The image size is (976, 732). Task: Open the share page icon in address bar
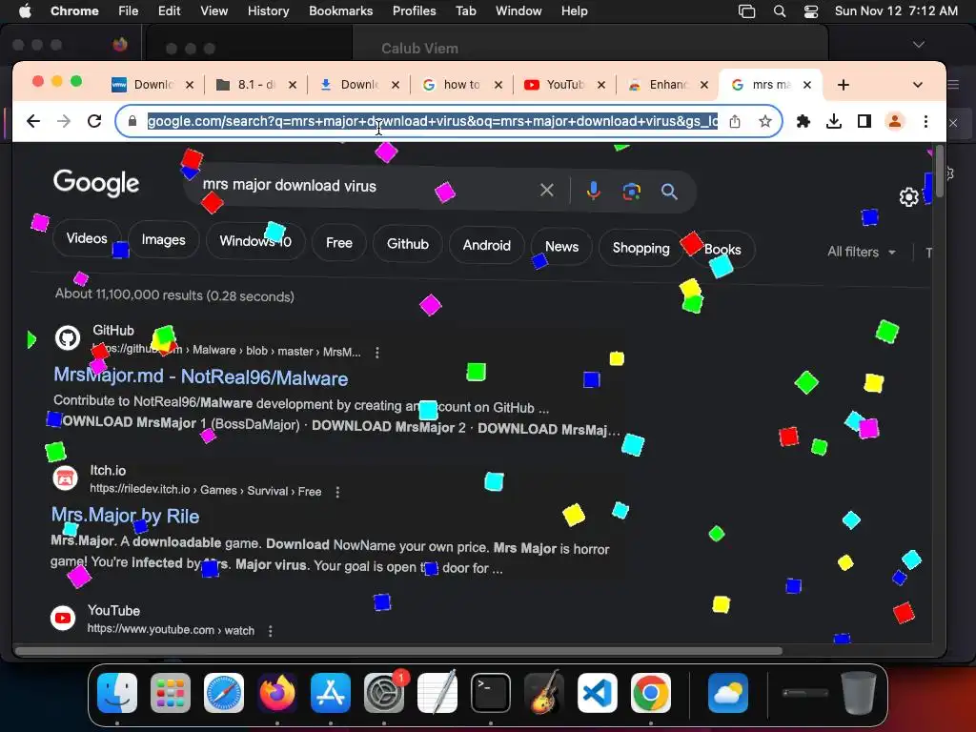click(735, 121)
